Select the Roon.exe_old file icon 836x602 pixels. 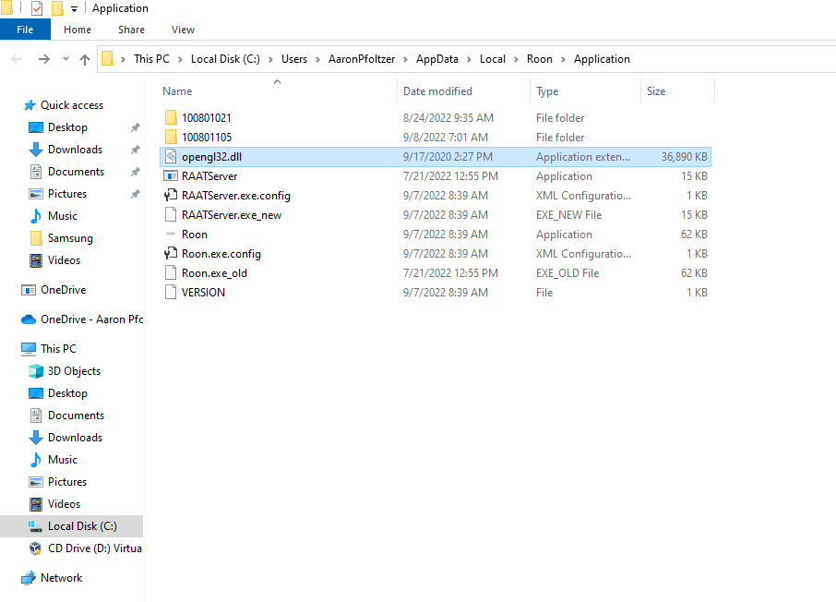171,272
